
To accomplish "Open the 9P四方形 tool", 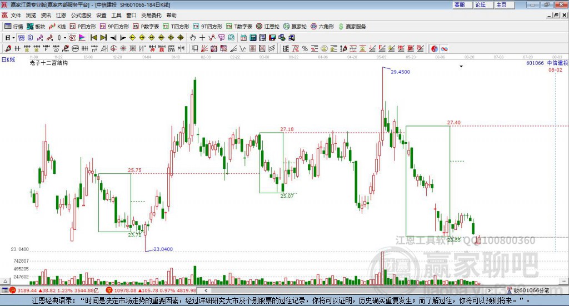I will point(114,27).
